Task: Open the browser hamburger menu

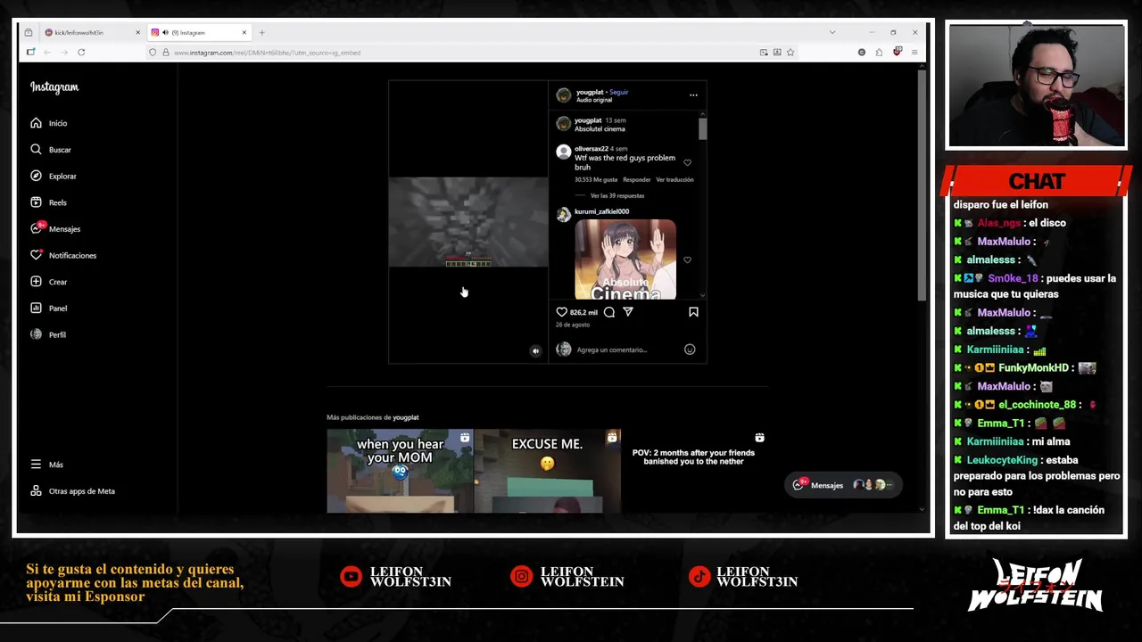Action: 915,53
